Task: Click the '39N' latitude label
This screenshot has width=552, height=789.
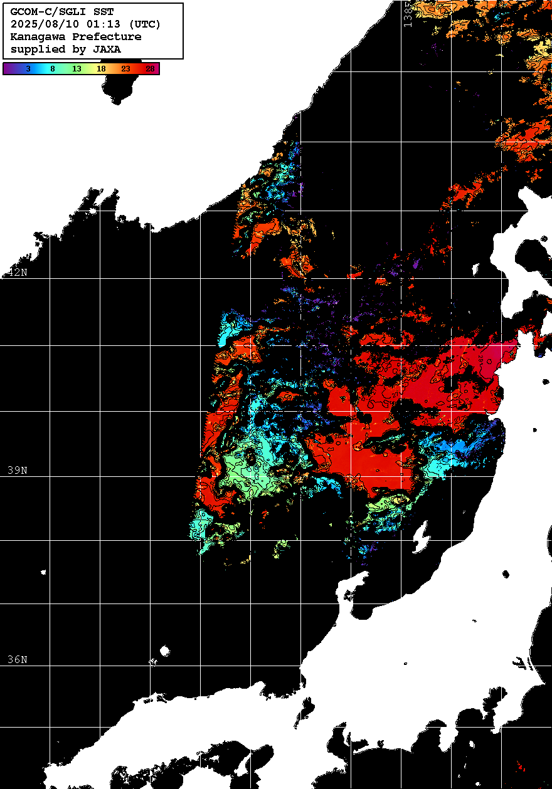Action: click(18, 470)
